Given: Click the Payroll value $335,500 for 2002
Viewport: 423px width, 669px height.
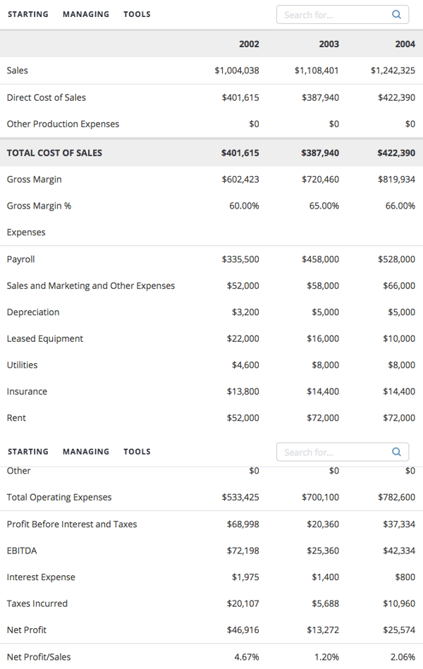Looking at the screenshot, I should click(x=240, y=259).
